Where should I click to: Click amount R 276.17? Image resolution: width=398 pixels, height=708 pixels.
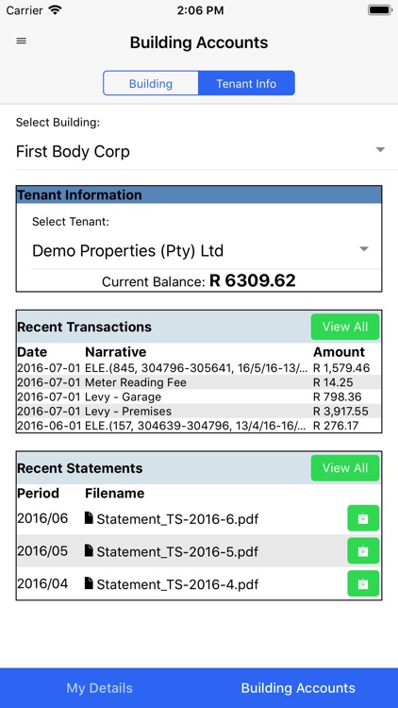pos(337,426)
